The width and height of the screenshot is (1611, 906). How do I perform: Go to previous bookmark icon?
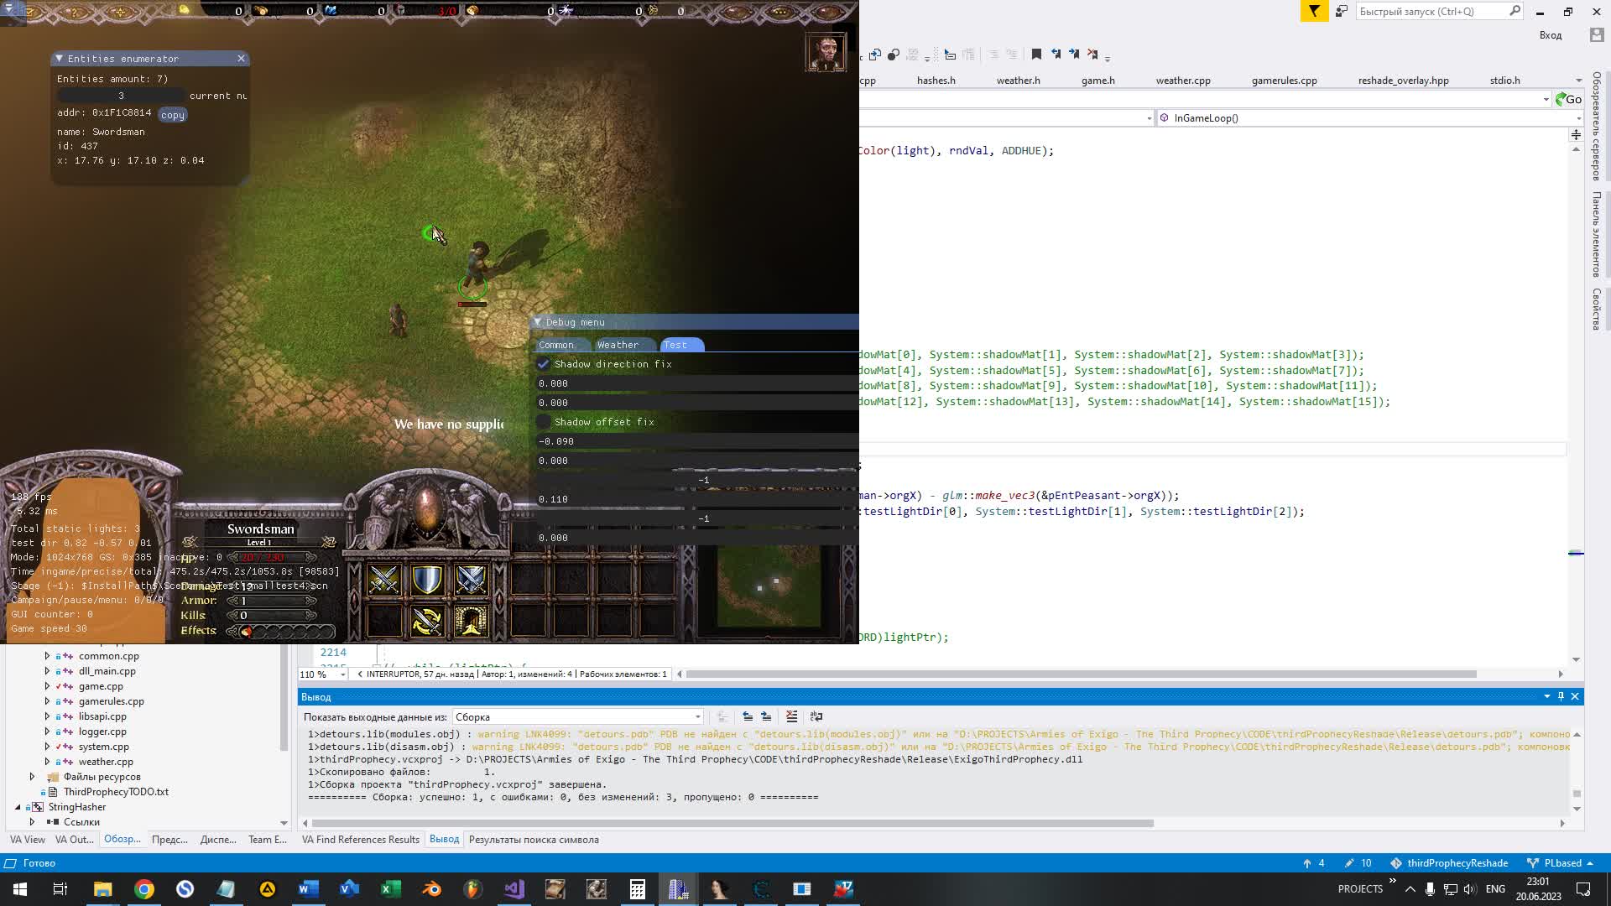[x=1056, y=55]
